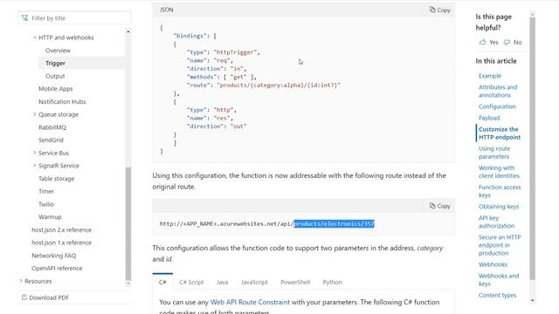Open the Output sidebar item
This screenshot has width=559, height=314.
[x=55, y=76]
